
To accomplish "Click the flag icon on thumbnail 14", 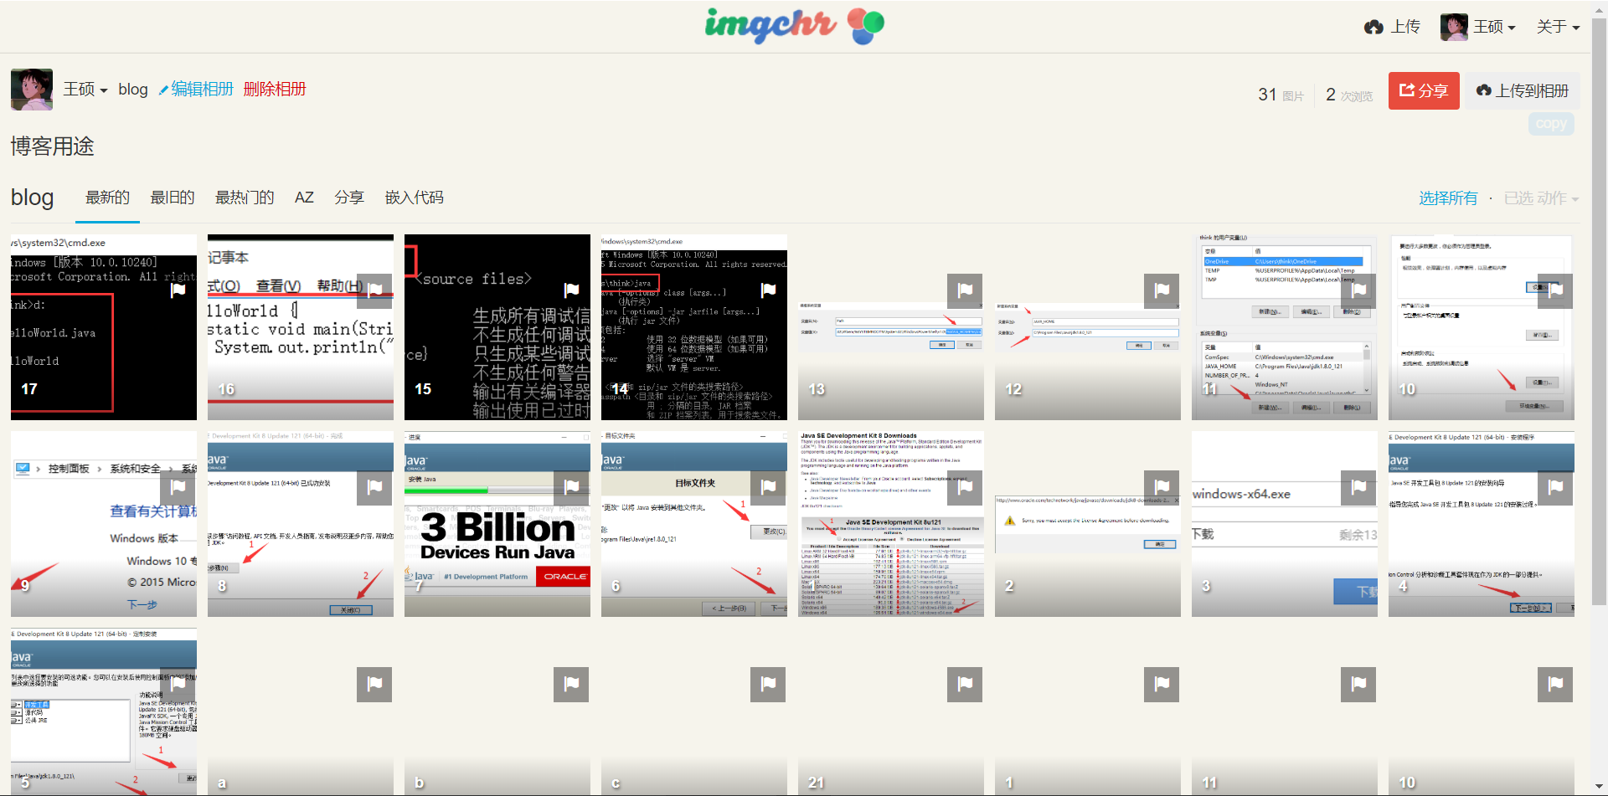I will pos(768,290).
